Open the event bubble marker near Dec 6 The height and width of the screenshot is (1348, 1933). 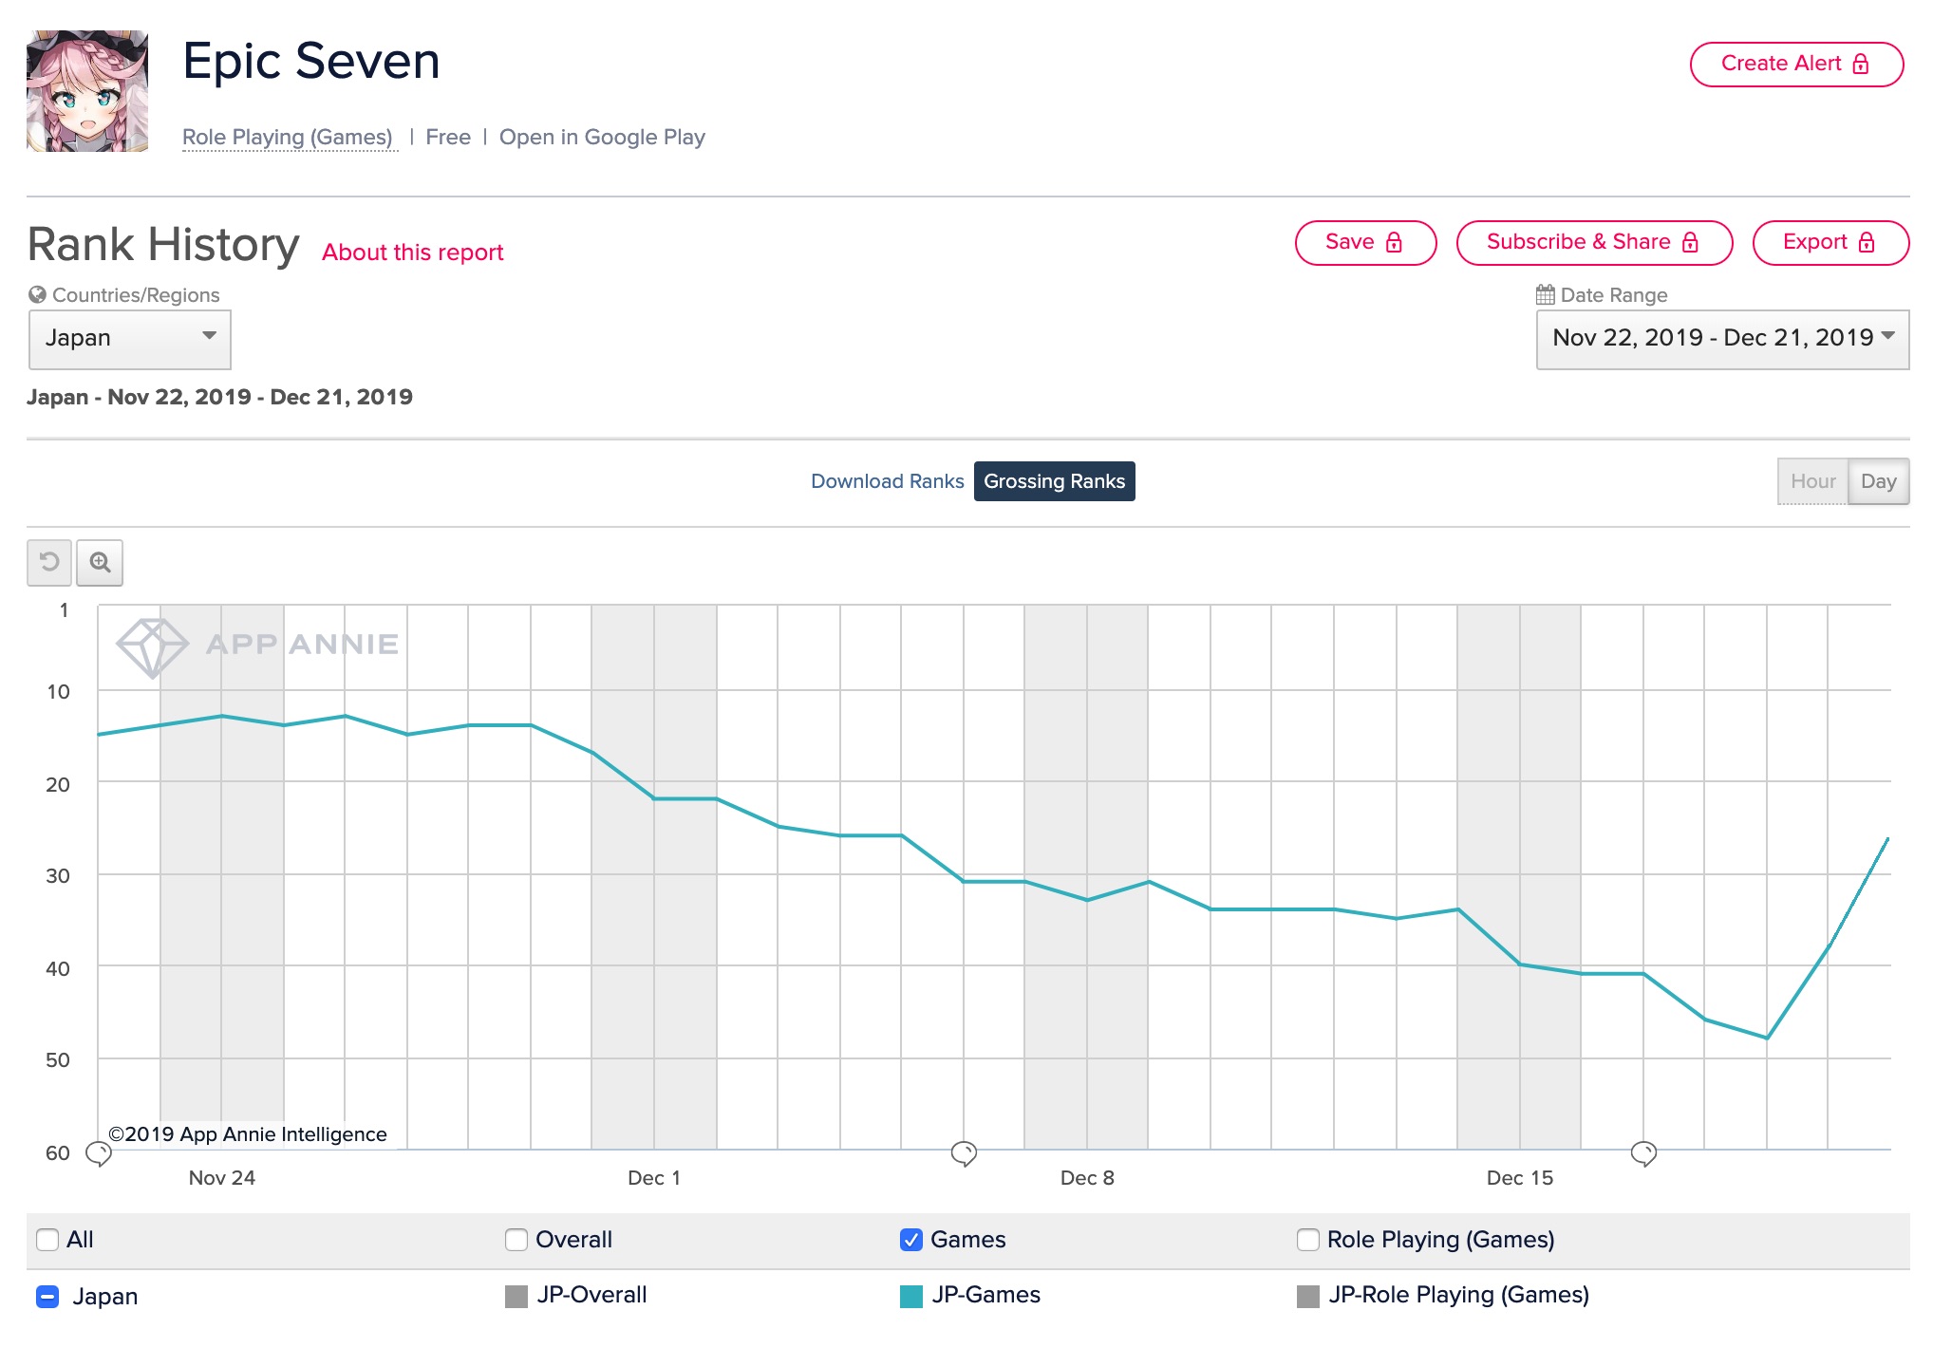(x=964, y=1153)
